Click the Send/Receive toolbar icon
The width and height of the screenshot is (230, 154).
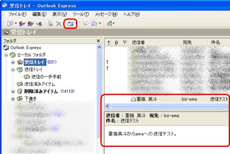click(x=71, y=23)
